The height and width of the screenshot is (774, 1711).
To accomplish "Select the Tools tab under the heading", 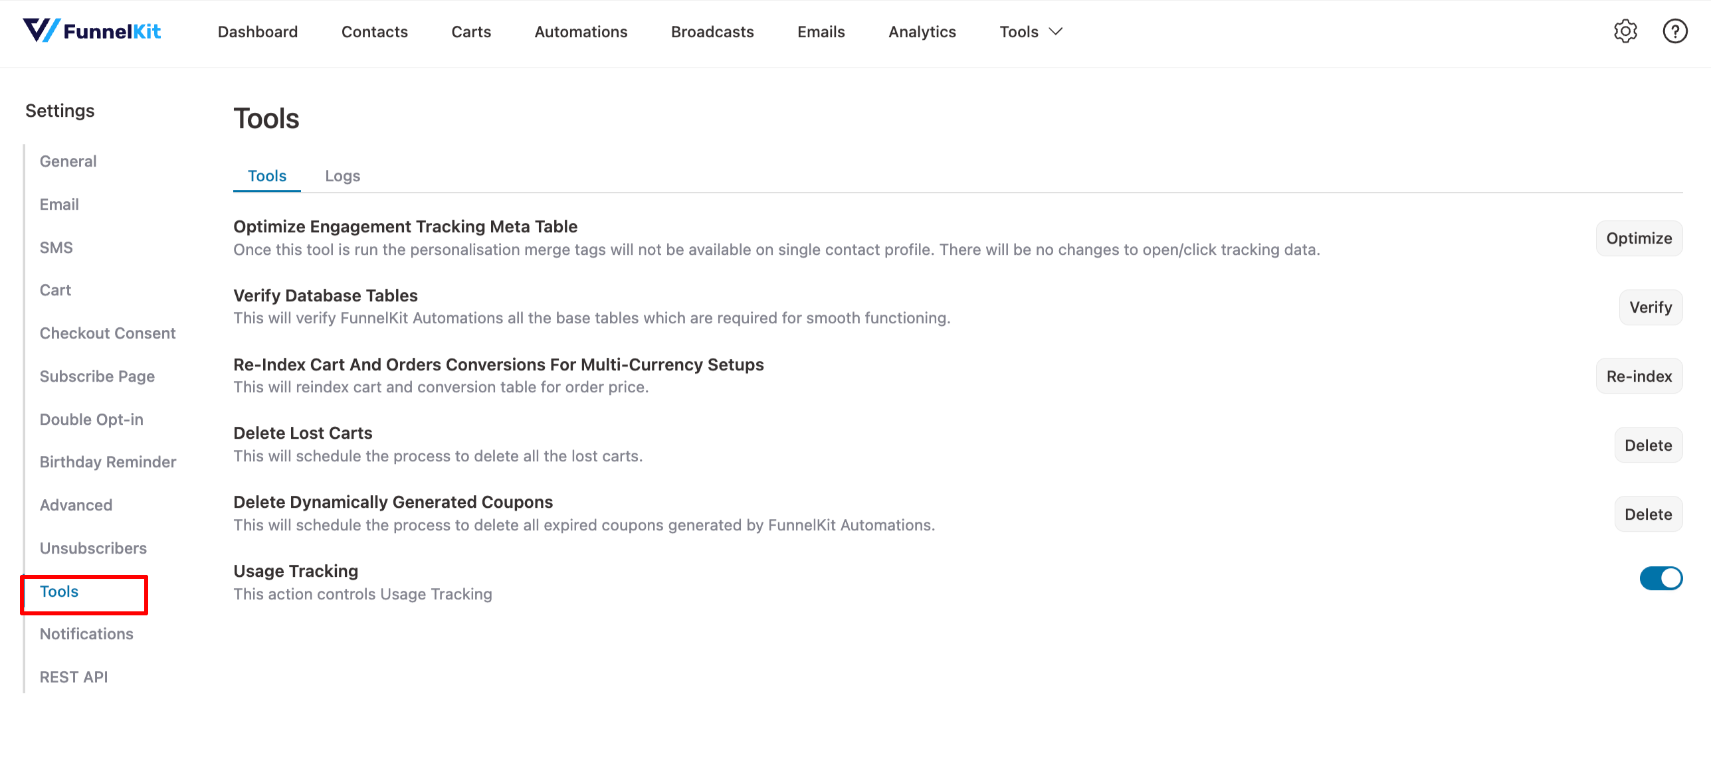I will click(x=266, y=176).
